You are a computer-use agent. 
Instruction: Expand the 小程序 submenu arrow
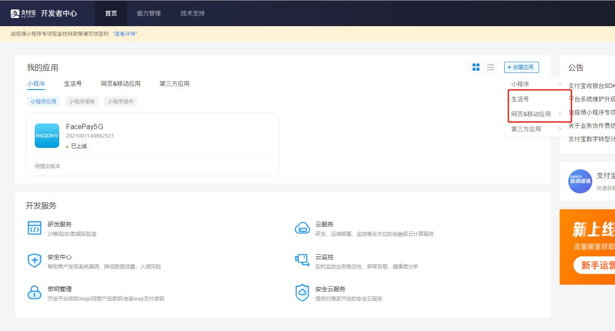tap(560, 84)
